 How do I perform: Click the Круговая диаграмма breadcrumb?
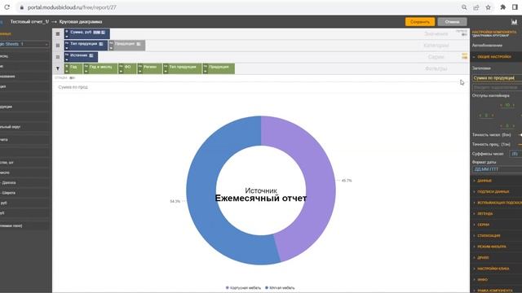point(81,22)
